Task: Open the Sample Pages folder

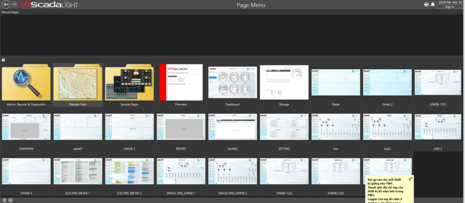Action: (x=129, y=84)
